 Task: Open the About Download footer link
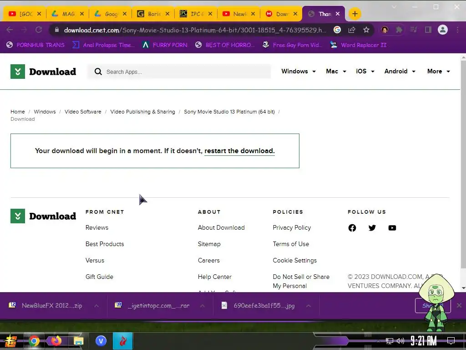221,227
